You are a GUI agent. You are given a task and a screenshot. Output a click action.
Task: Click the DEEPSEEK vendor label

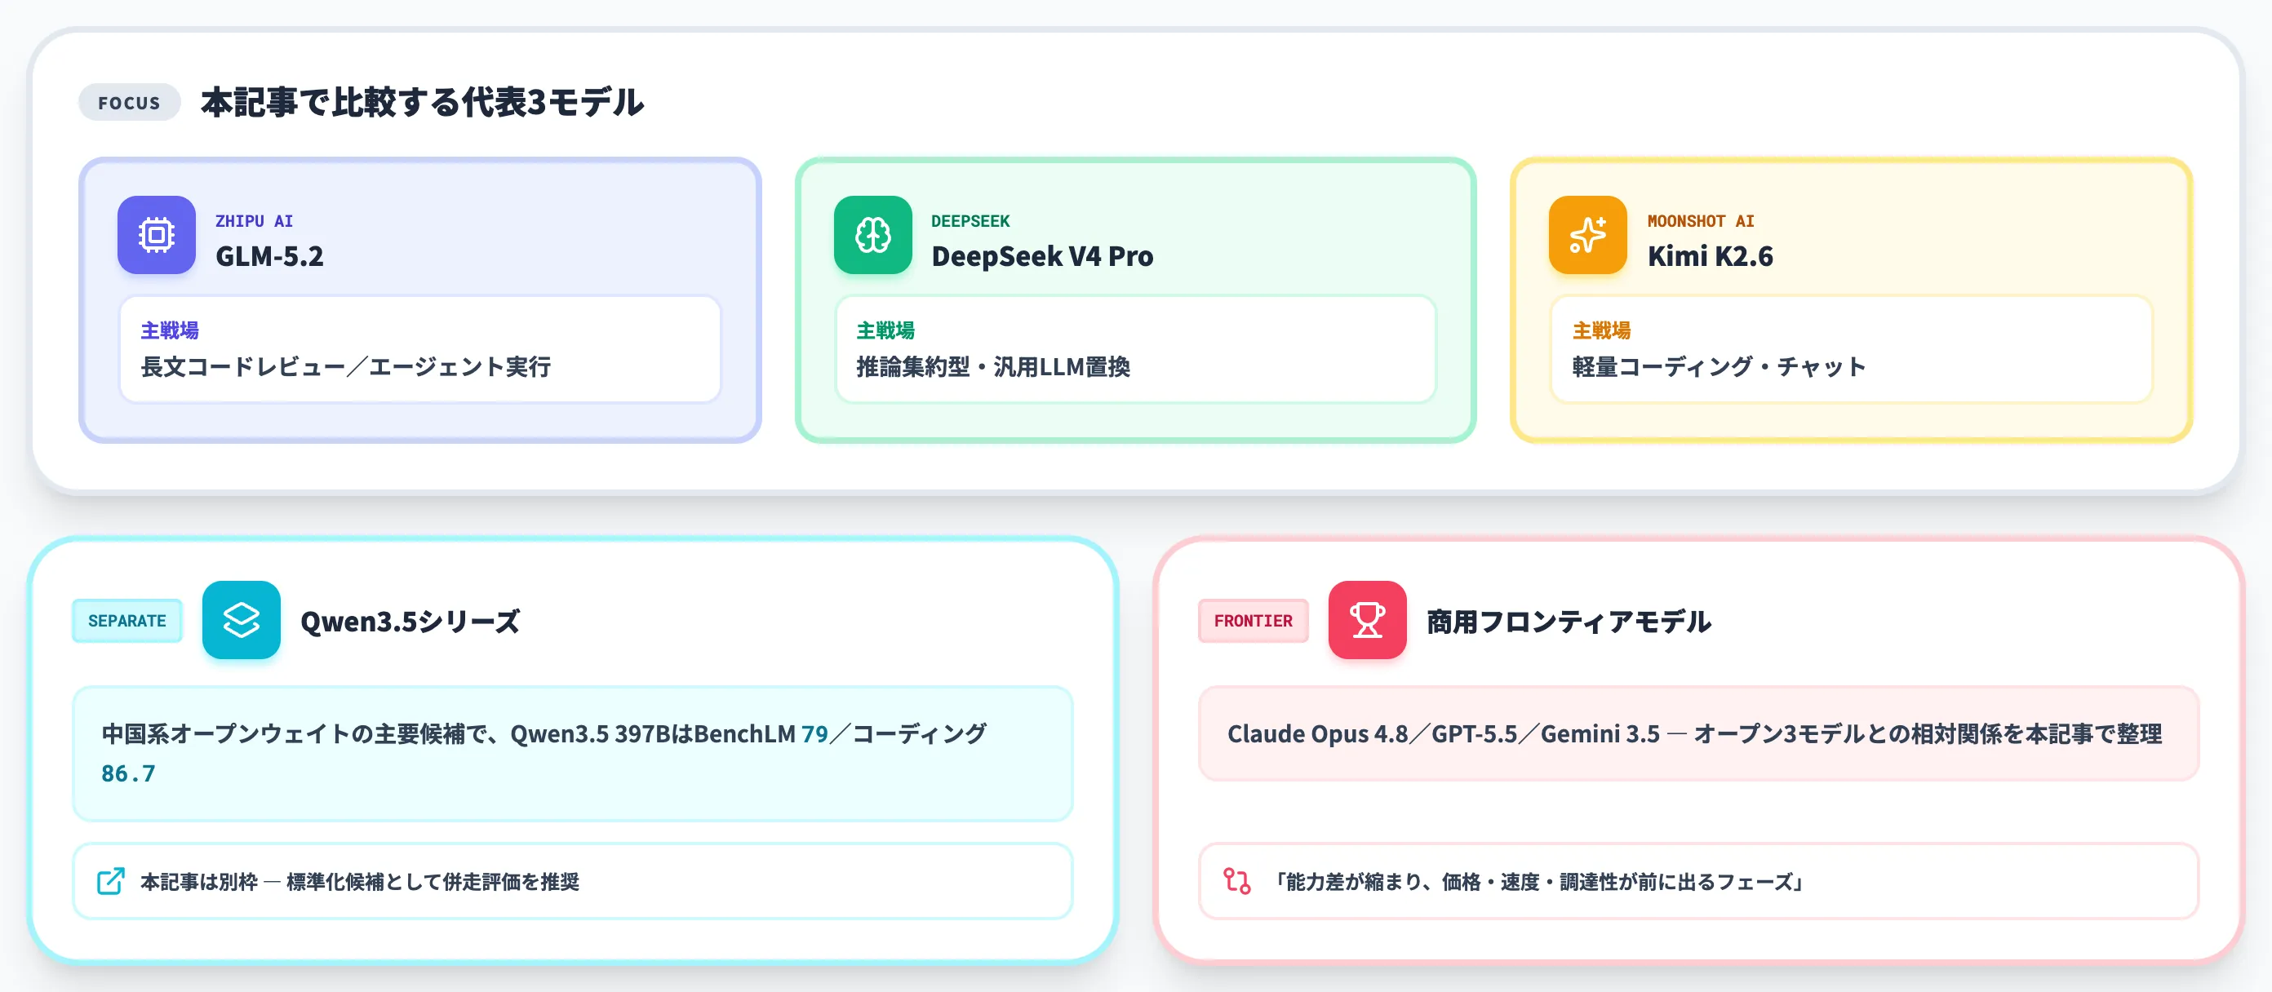point(970,220)
